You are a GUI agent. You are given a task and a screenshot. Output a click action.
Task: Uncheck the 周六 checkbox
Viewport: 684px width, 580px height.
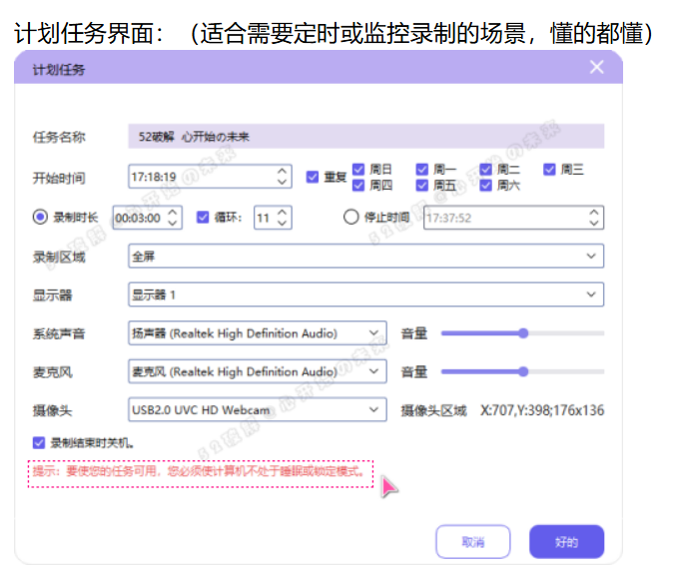pos(486,185)
